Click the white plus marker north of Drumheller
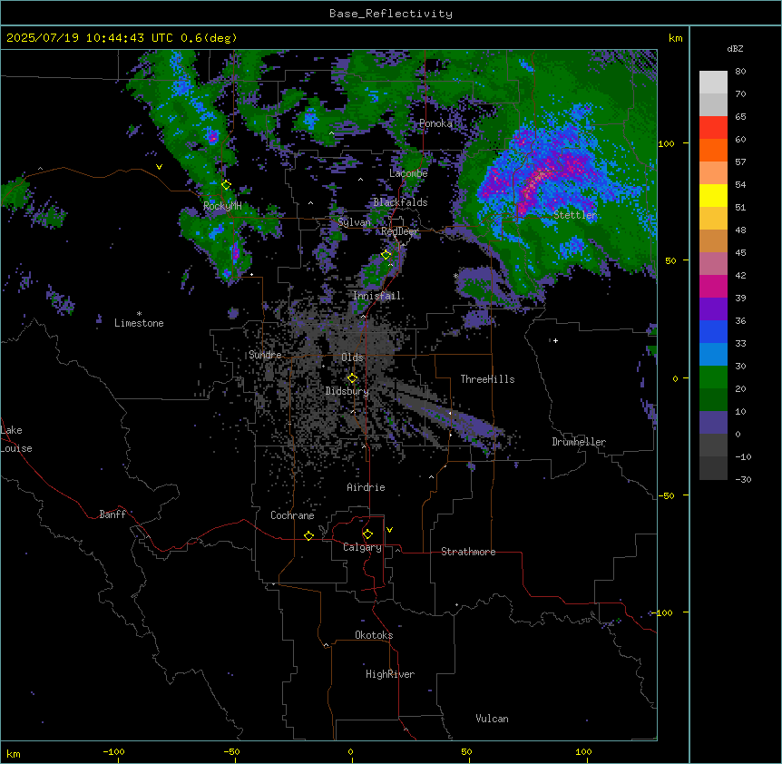Screen dimensions: 782x764 tap(555, 340)
